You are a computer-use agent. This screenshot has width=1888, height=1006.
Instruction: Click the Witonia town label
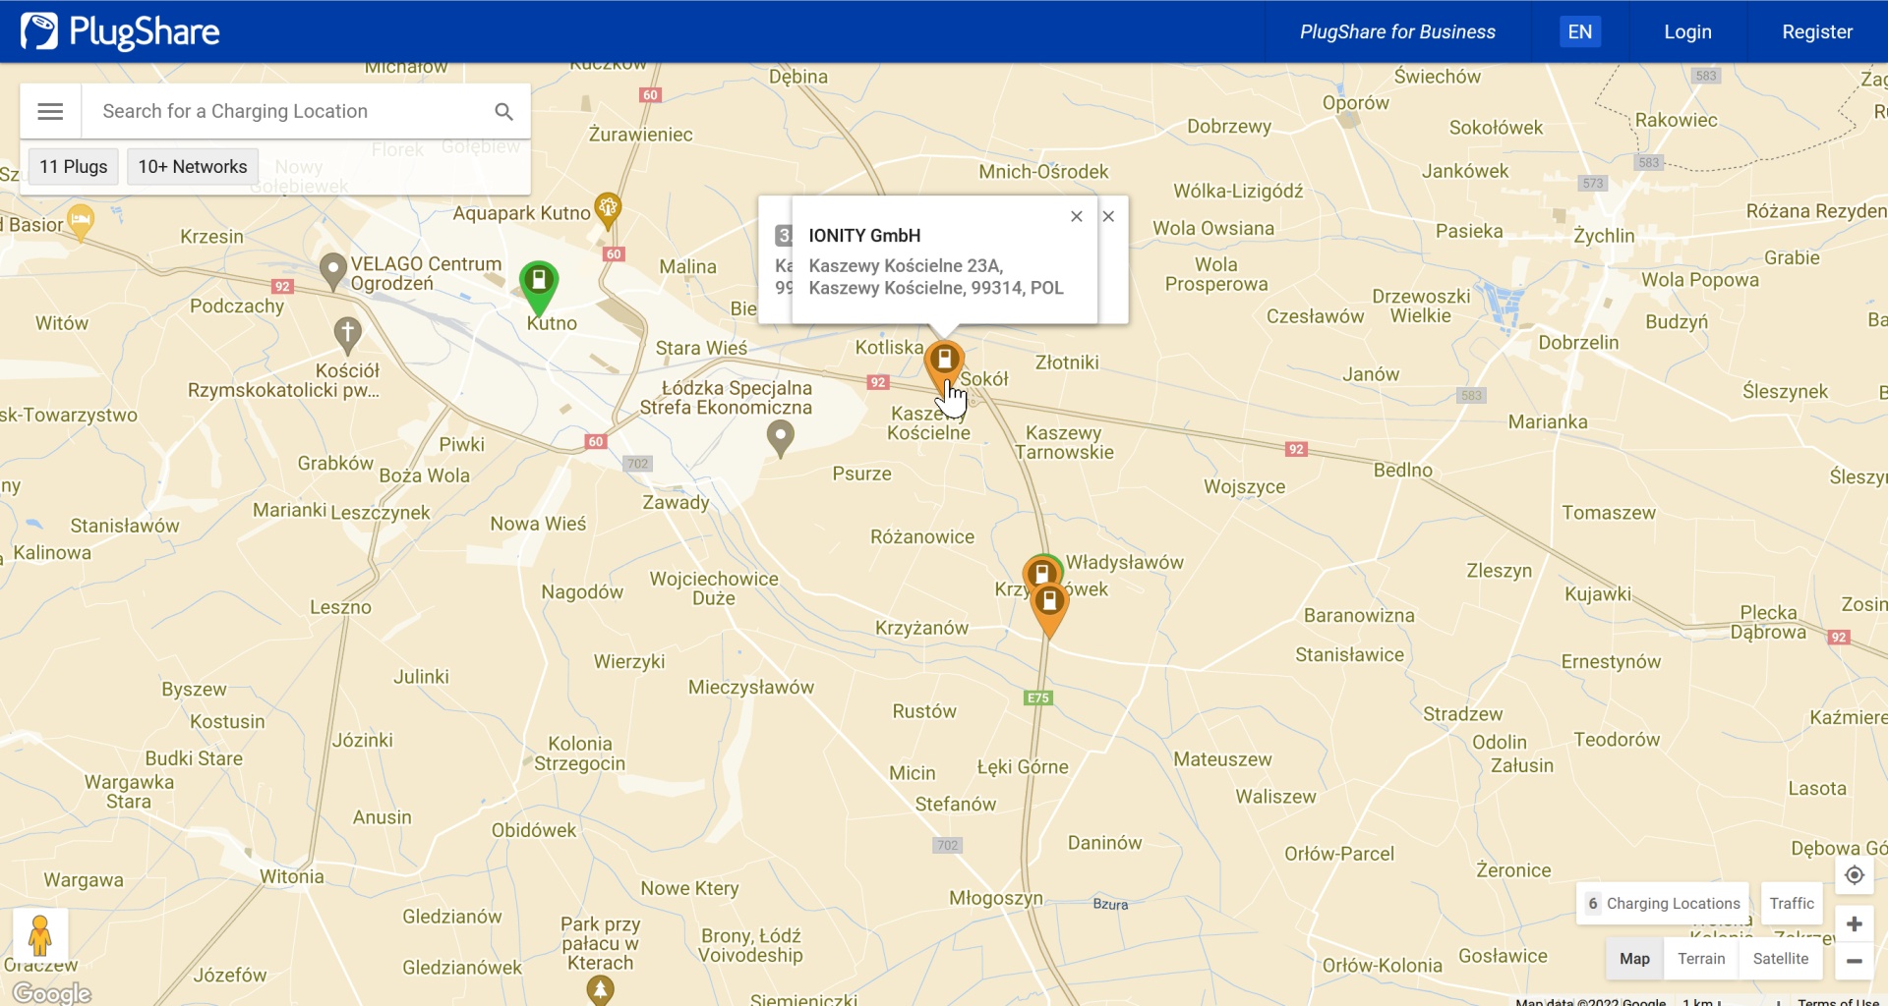click(291, 876)
